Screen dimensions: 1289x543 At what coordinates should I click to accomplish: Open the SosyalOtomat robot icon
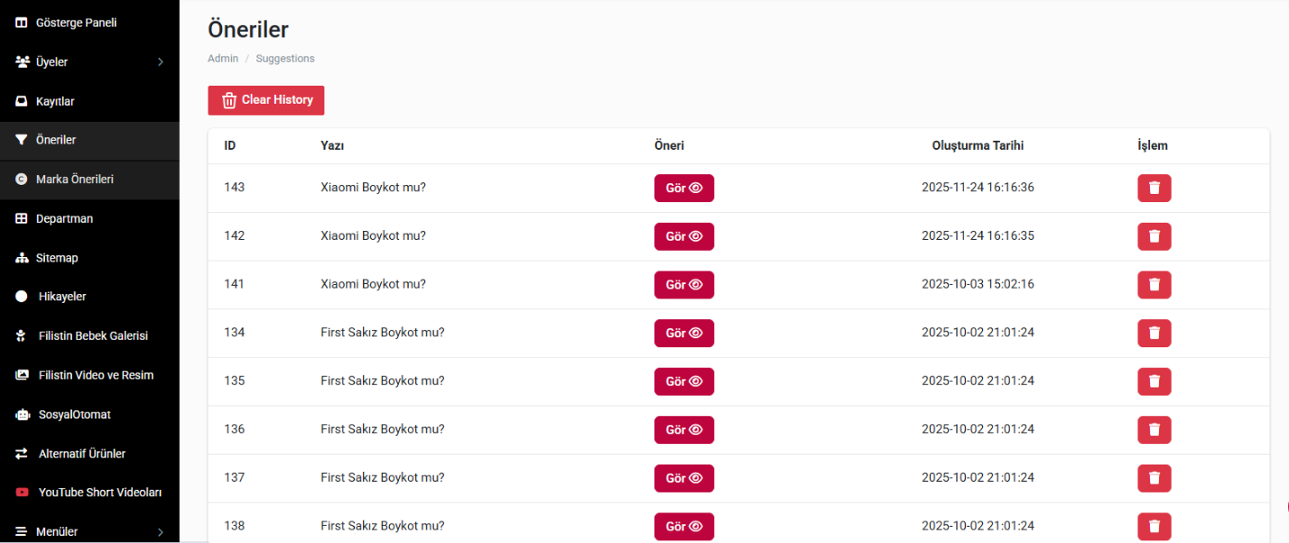23,415
